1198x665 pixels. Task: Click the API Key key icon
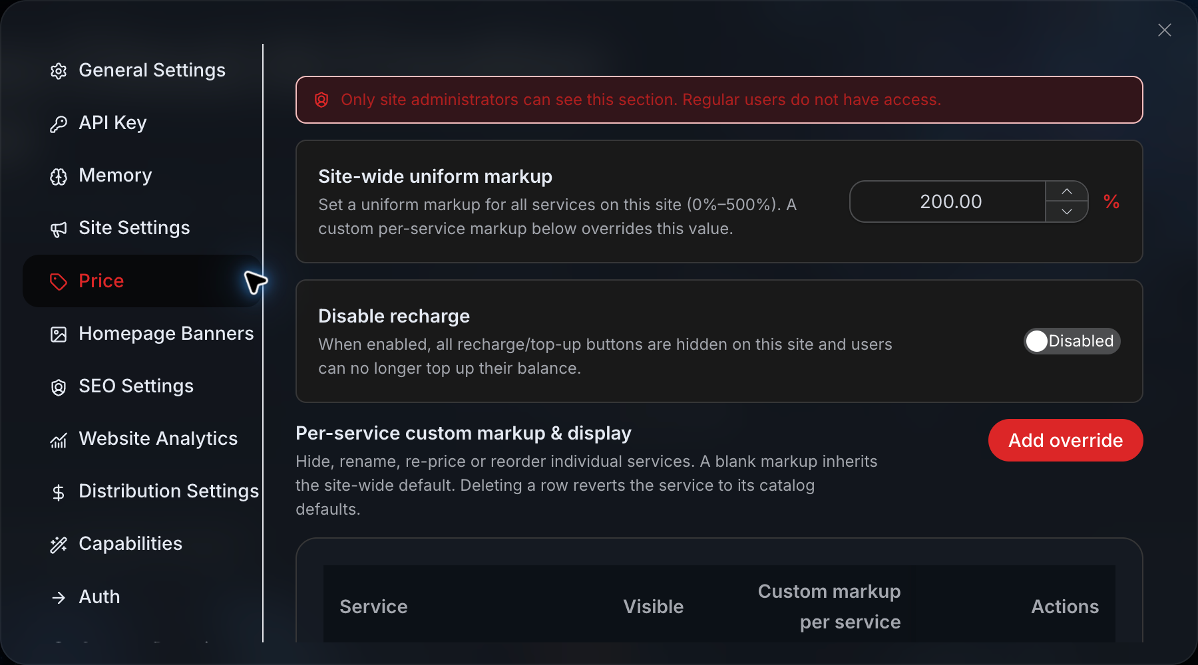click(x=59, y=124)
